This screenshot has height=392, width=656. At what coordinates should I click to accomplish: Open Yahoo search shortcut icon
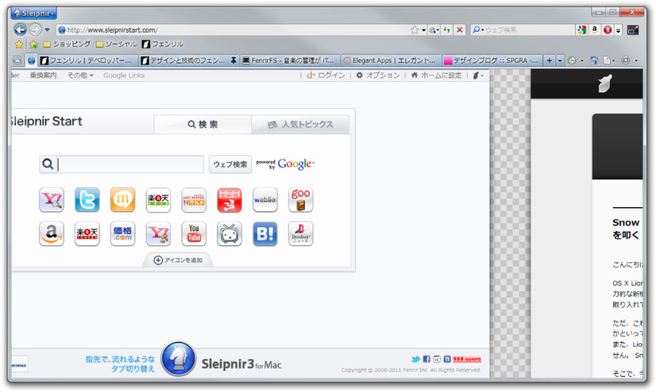point(52,200)
